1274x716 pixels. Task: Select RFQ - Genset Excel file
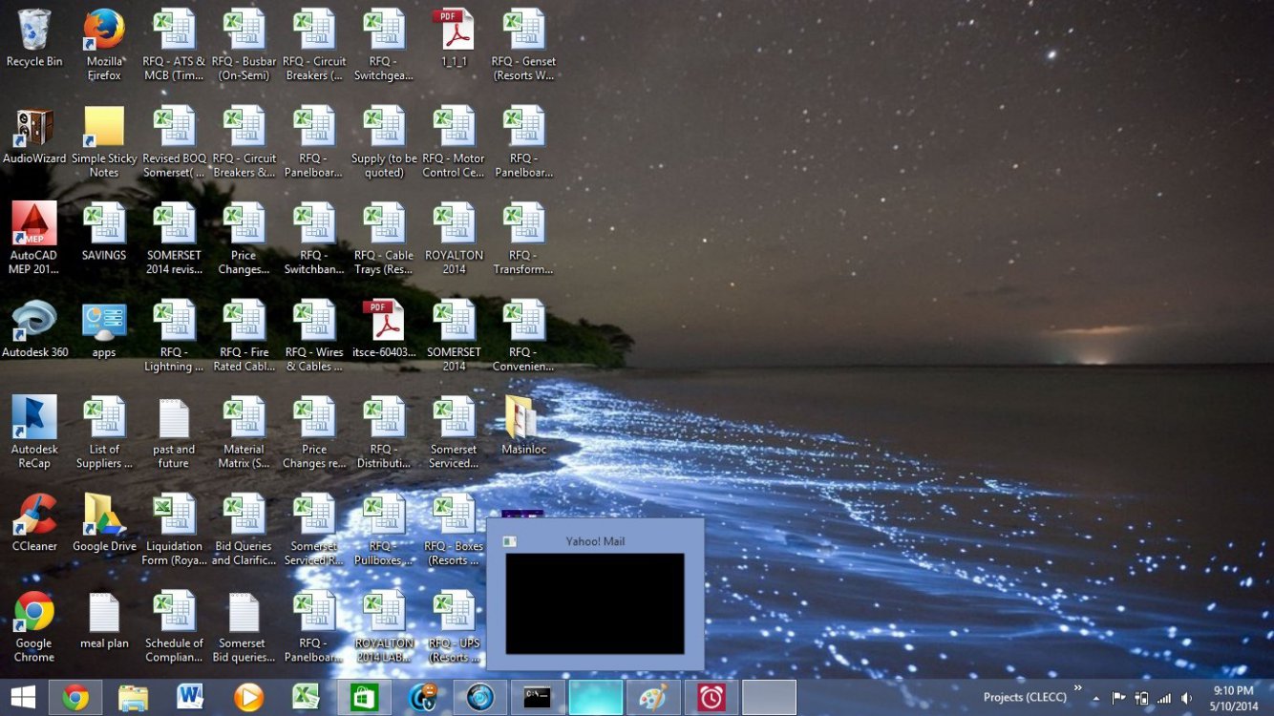pyautogui.click(x=523, y=44)
